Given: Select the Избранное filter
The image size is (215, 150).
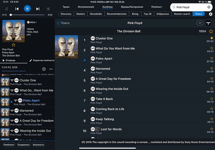Looking at the screenshot, I should [163, 14].
